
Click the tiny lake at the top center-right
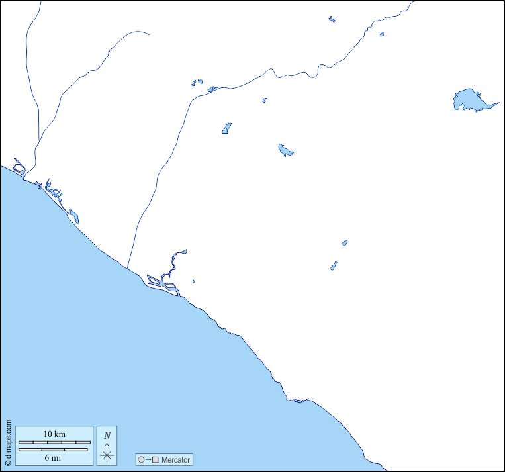332,19
